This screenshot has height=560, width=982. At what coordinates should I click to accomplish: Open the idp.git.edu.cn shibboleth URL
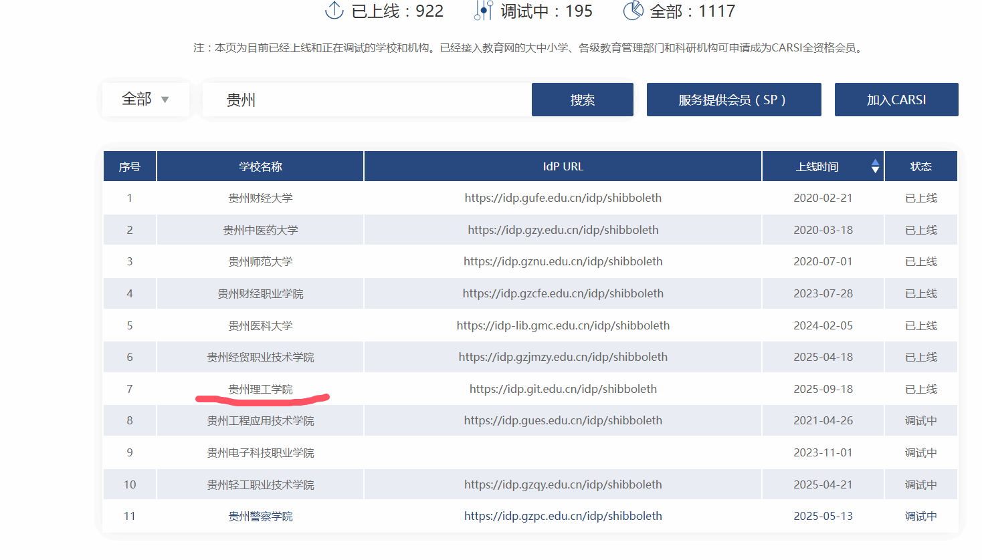point(563,389)
